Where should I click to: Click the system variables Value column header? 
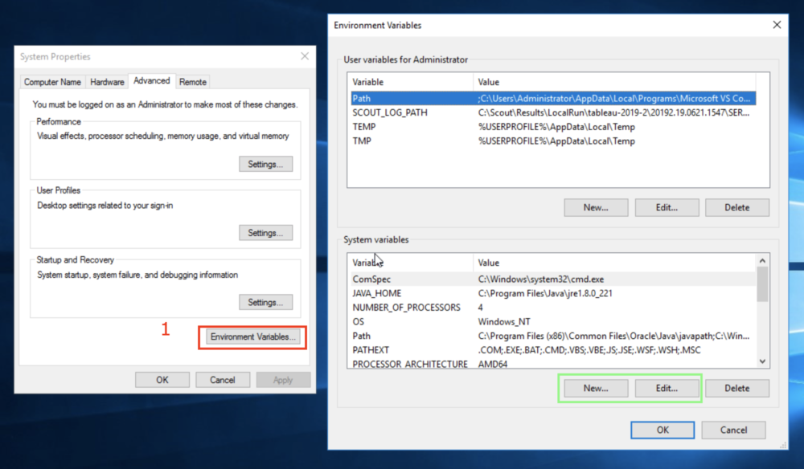click(x=614, y=263)
